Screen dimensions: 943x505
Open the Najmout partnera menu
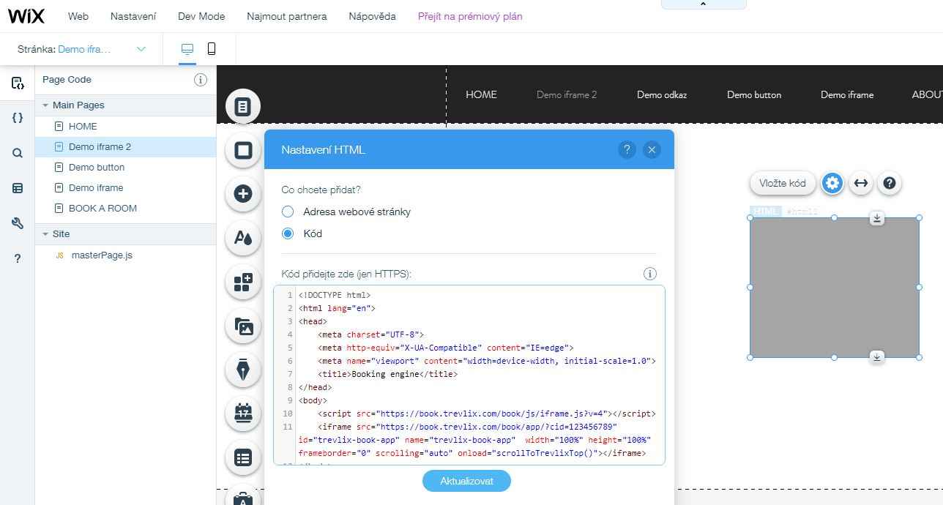[x=287, y=16]
